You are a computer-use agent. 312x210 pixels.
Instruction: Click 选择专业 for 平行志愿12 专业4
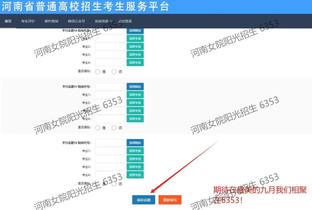click(135, 175)
